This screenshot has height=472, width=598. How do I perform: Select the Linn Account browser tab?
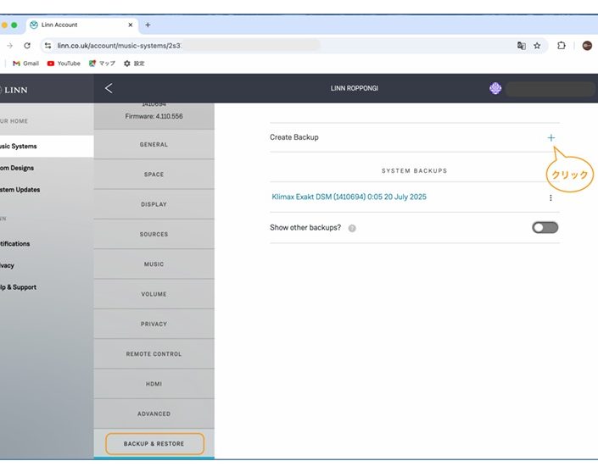pyautogui.click(x=82, y=25)
